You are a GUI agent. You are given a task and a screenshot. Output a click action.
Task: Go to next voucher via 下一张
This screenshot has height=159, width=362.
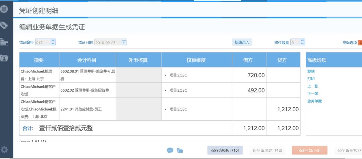pyautogui.click(x=312, y=94)
